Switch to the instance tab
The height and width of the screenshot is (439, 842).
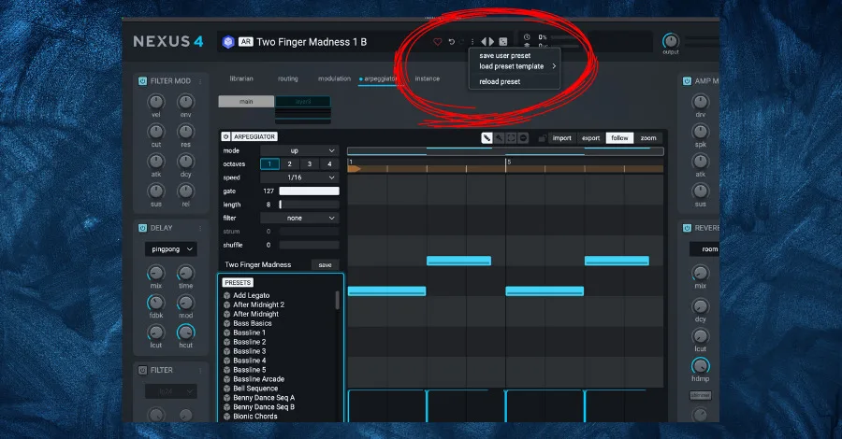tap(427, 78)
